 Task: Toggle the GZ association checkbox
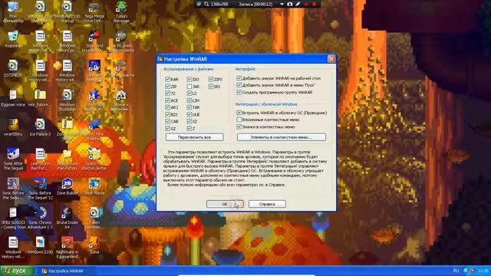click(167, 128)
